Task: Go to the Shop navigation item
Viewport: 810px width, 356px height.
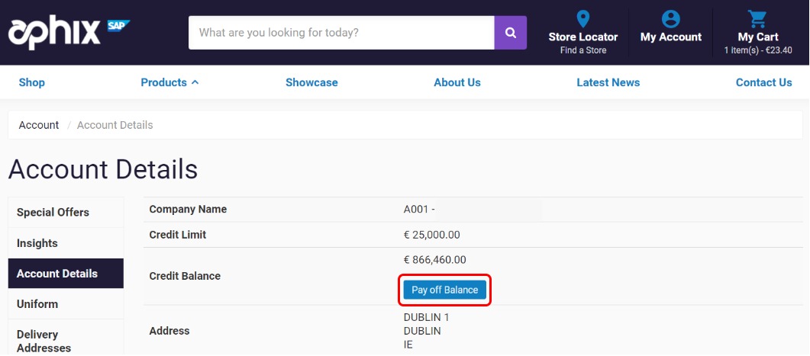Action: (x=31, y=82)
